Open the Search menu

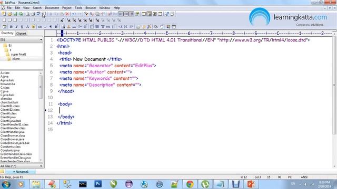click(x=37, y=8)
